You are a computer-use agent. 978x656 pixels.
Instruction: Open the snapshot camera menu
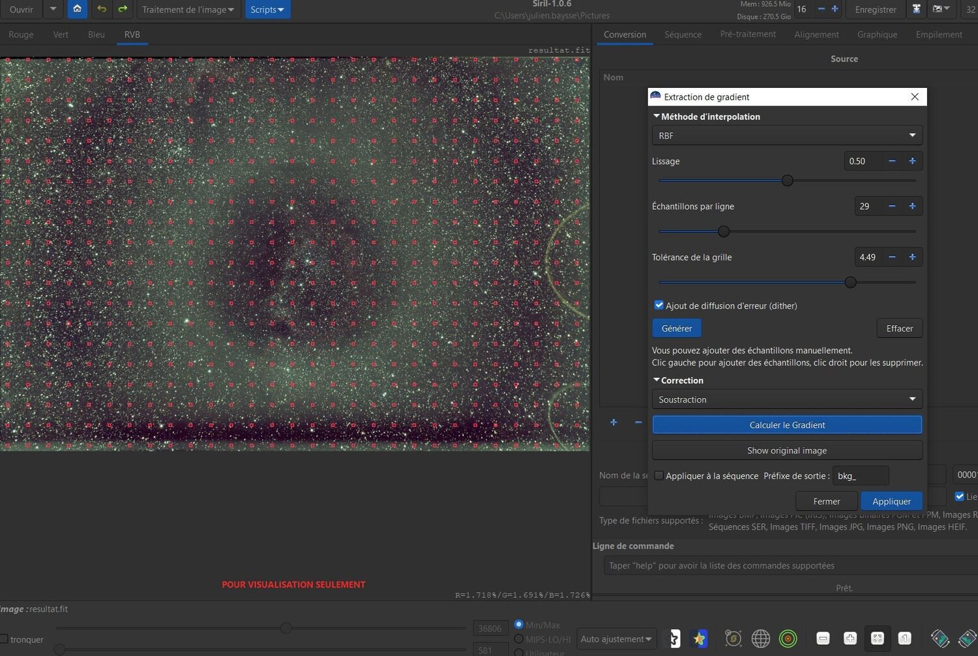[941, 9]
